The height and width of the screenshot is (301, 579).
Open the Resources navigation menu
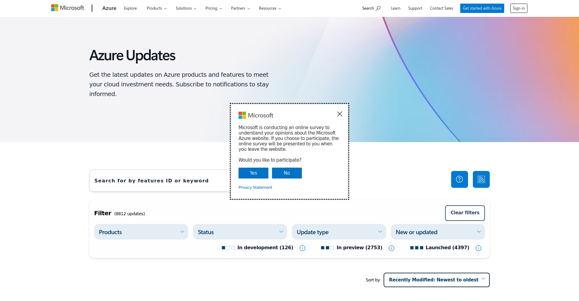point(270,8)
